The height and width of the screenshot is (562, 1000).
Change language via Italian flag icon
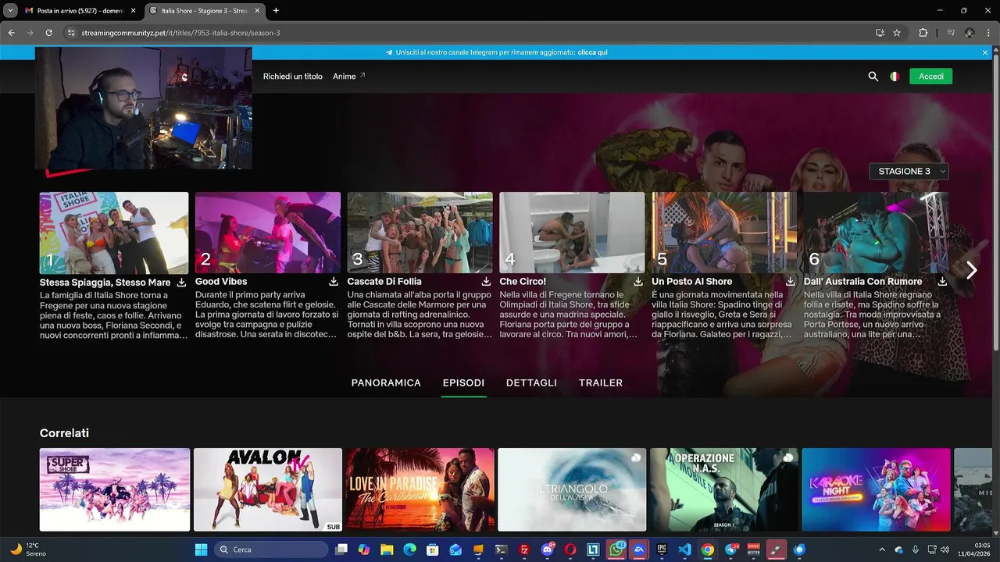pyautogui.click(x=895, y=76)
